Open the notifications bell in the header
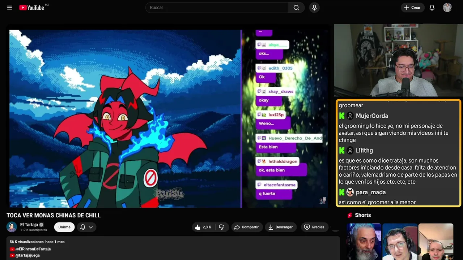Viewport: 463px width, 260px height. click(x=432, y=8)
